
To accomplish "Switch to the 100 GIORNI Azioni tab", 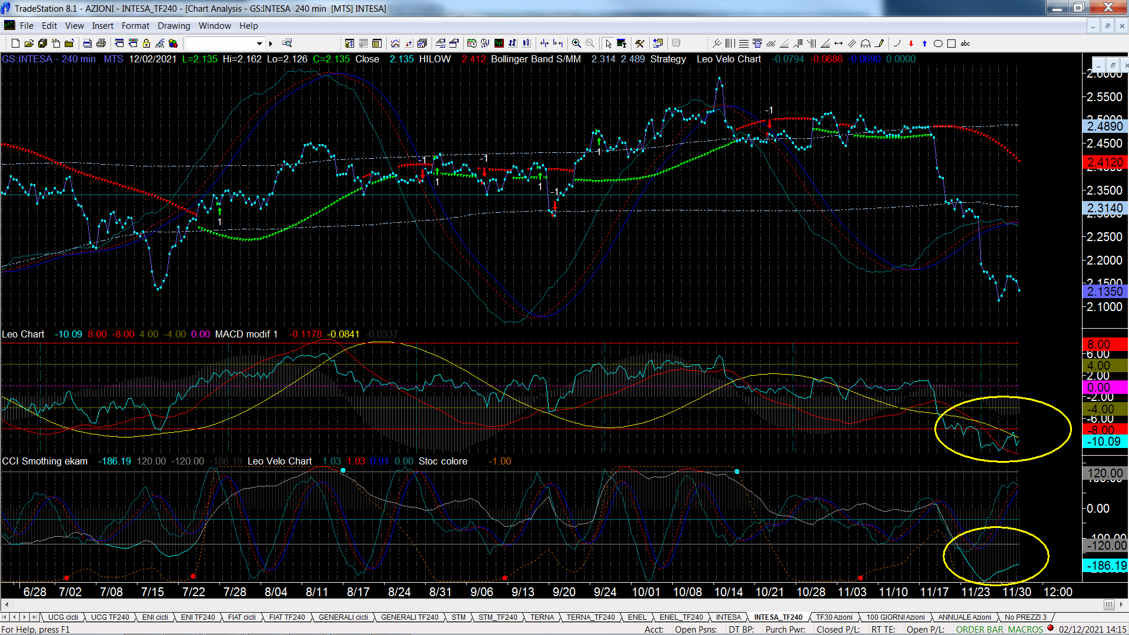I will (x=895, y=617).
